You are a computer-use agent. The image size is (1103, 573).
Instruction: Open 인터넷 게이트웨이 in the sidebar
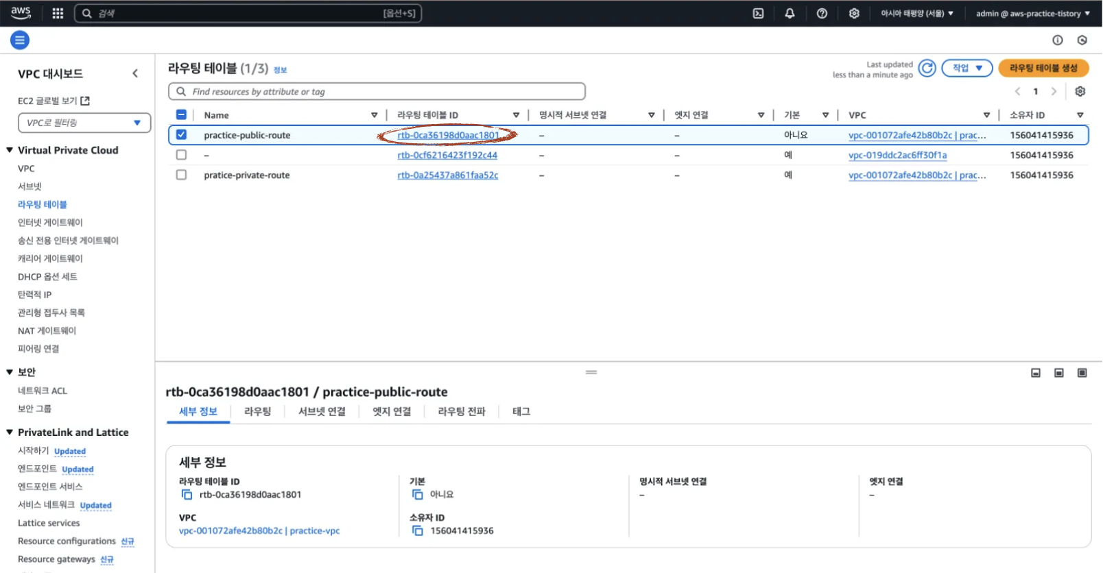[x=50, y=222]
